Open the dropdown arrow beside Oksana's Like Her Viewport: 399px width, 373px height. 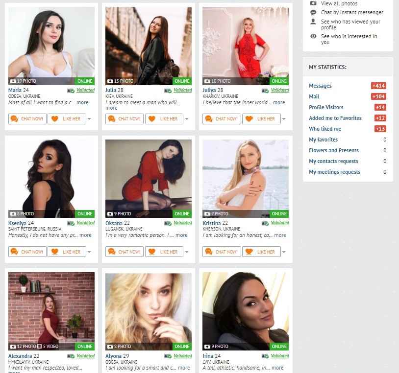(187, 252)
